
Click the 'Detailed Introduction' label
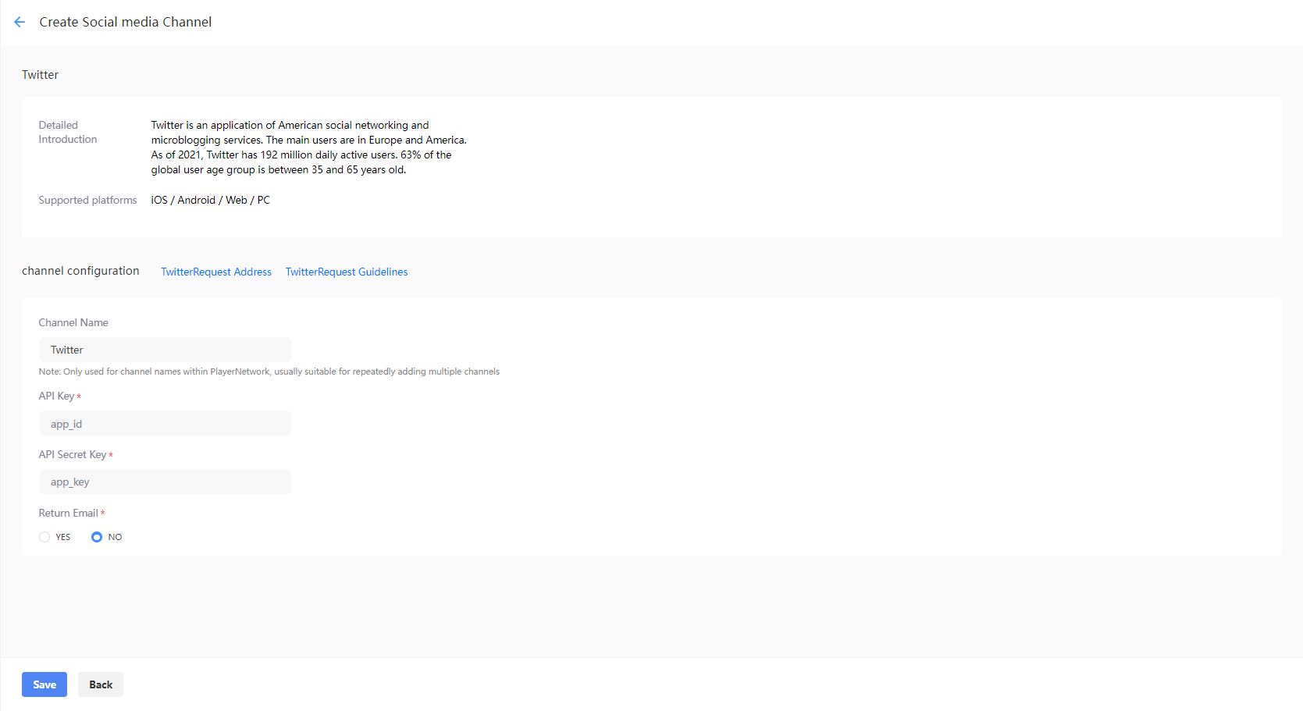(x=68, y=132)
